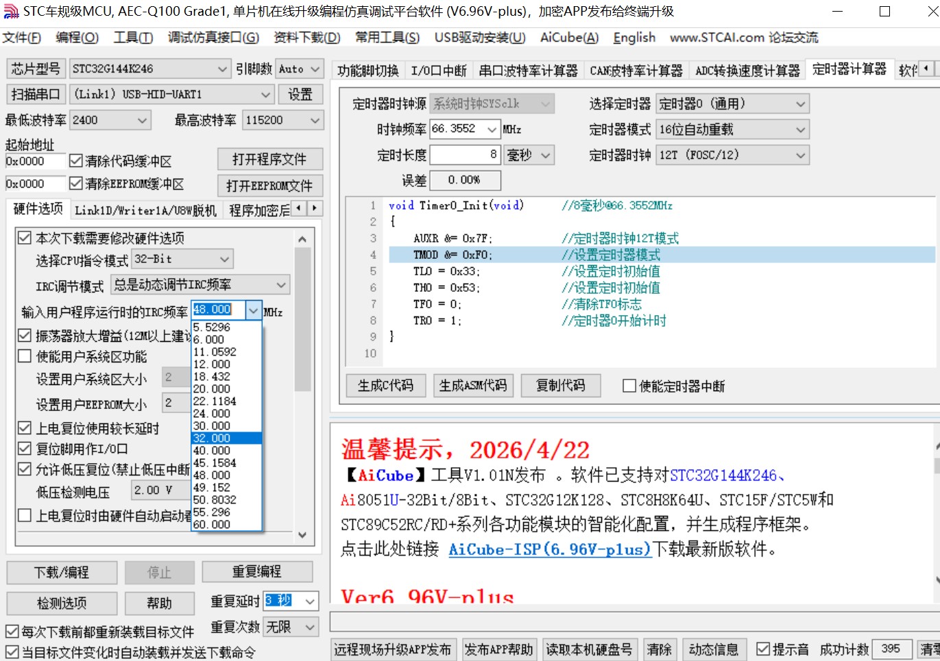Open 时钟频率 66.3552 dropdown
Image resolution: width=940 pixels, height=661 pixels.
pyautogui.click(x=492, y=129)
